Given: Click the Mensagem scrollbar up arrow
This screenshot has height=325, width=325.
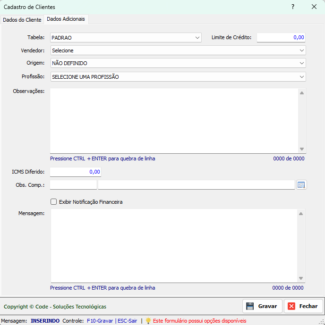Looking at the screenshot, I should point(301,214).
